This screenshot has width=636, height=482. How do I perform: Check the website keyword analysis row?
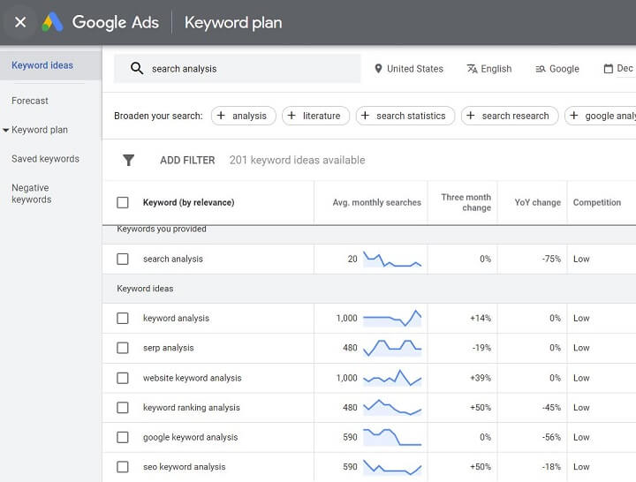coord(123,378)
